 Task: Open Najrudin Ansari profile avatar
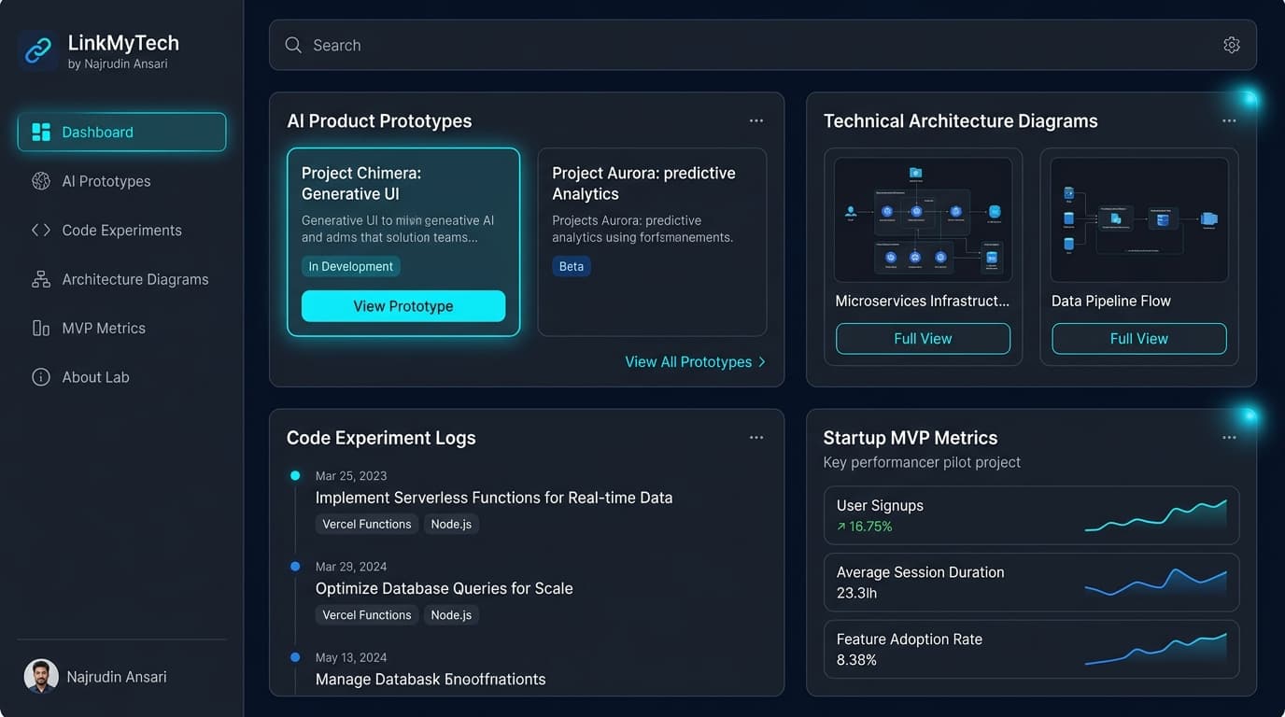(41, 676)
